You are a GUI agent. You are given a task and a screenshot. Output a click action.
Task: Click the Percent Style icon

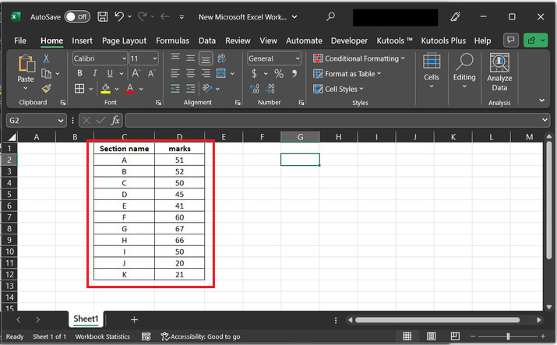pos(278,73)
